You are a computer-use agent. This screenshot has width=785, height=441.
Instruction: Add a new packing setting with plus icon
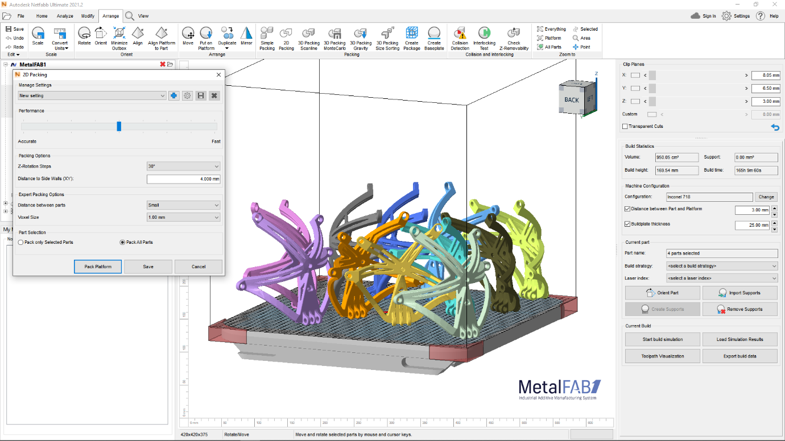[174, 95]
